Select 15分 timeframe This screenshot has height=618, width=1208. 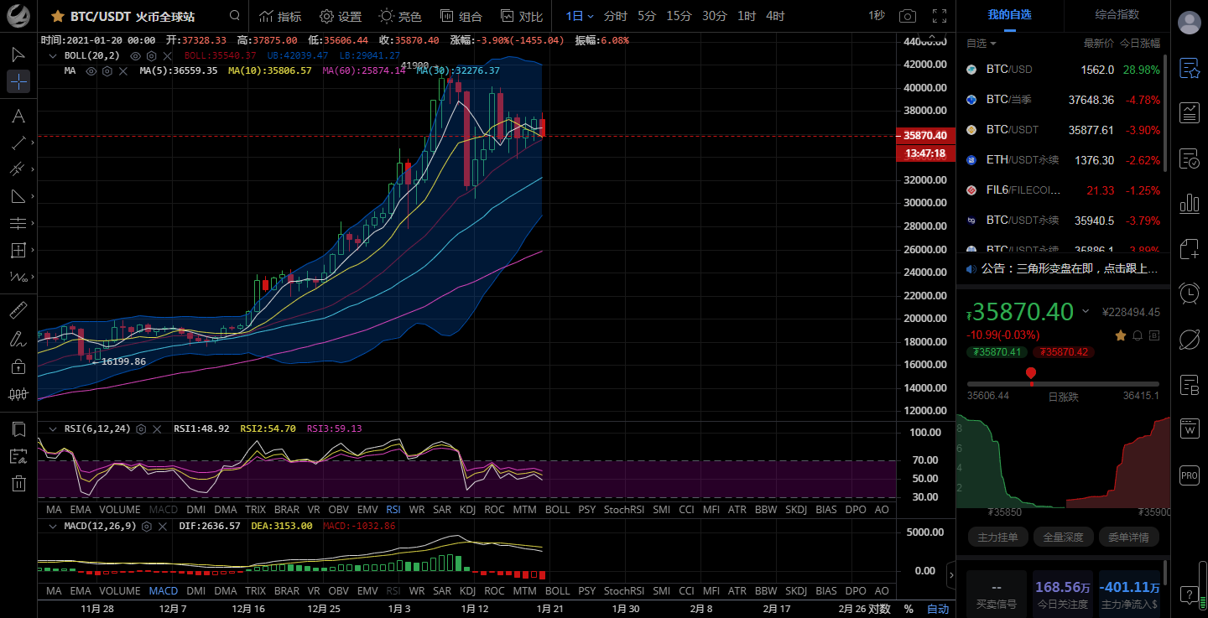pyautogui.click(x=679, y=16)
